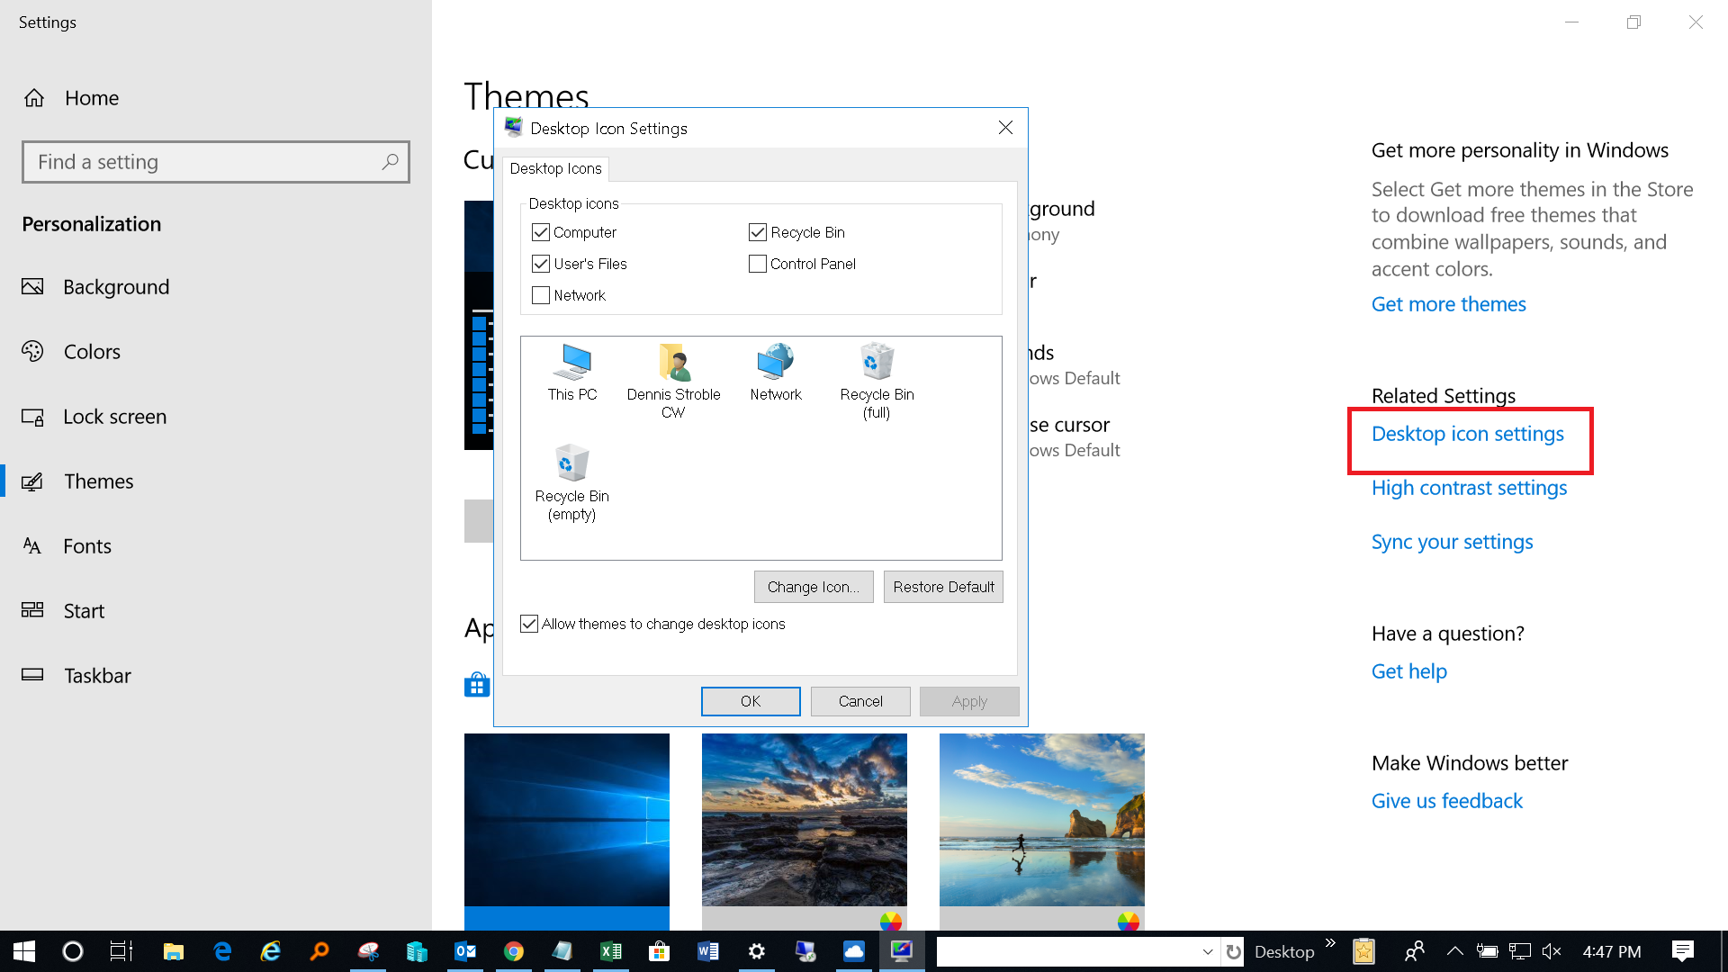Image resolution: width=1728 pixels, height=972 pixels.
Task: Click the Control Panel checkbox
Action: point(756,262)
